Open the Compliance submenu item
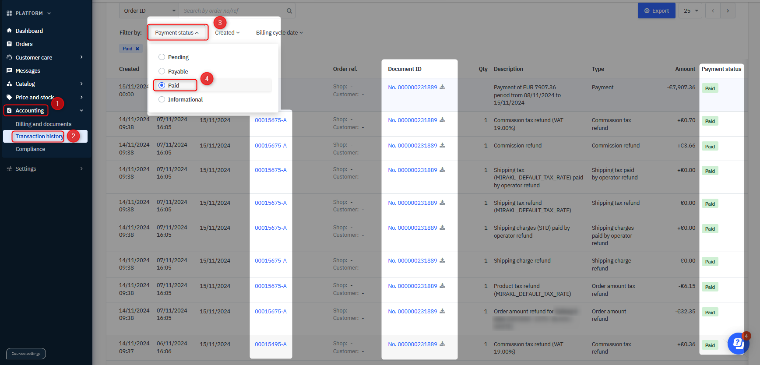 tap(30, 149)
